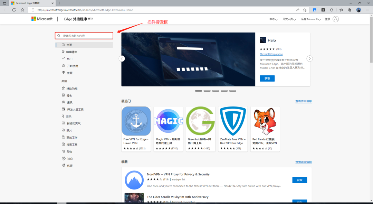Open the Halo title in the banner
This screenshot has width=373, height=204.
pyautogui.click(x=272, y=40)
